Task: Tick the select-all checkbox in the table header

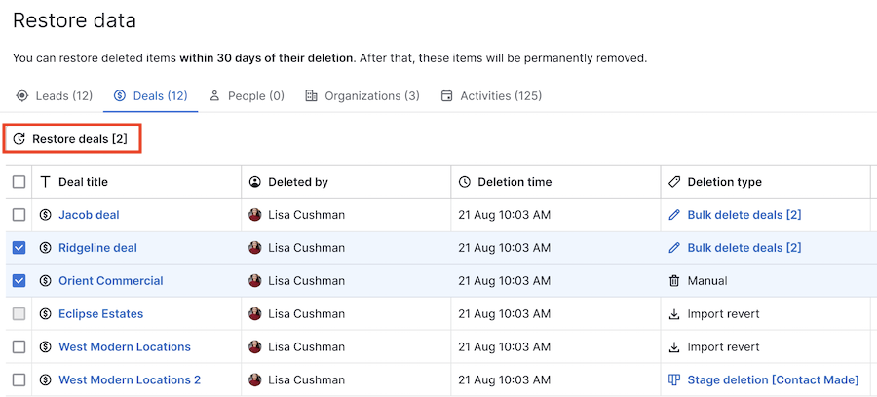Action: tap(19, 182)
